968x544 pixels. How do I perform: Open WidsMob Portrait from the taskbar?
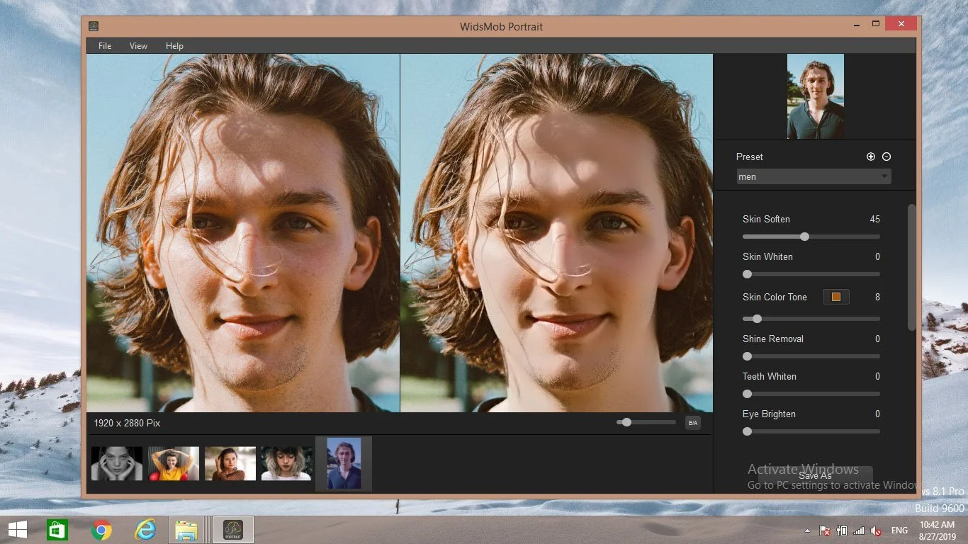coord(232,529)
